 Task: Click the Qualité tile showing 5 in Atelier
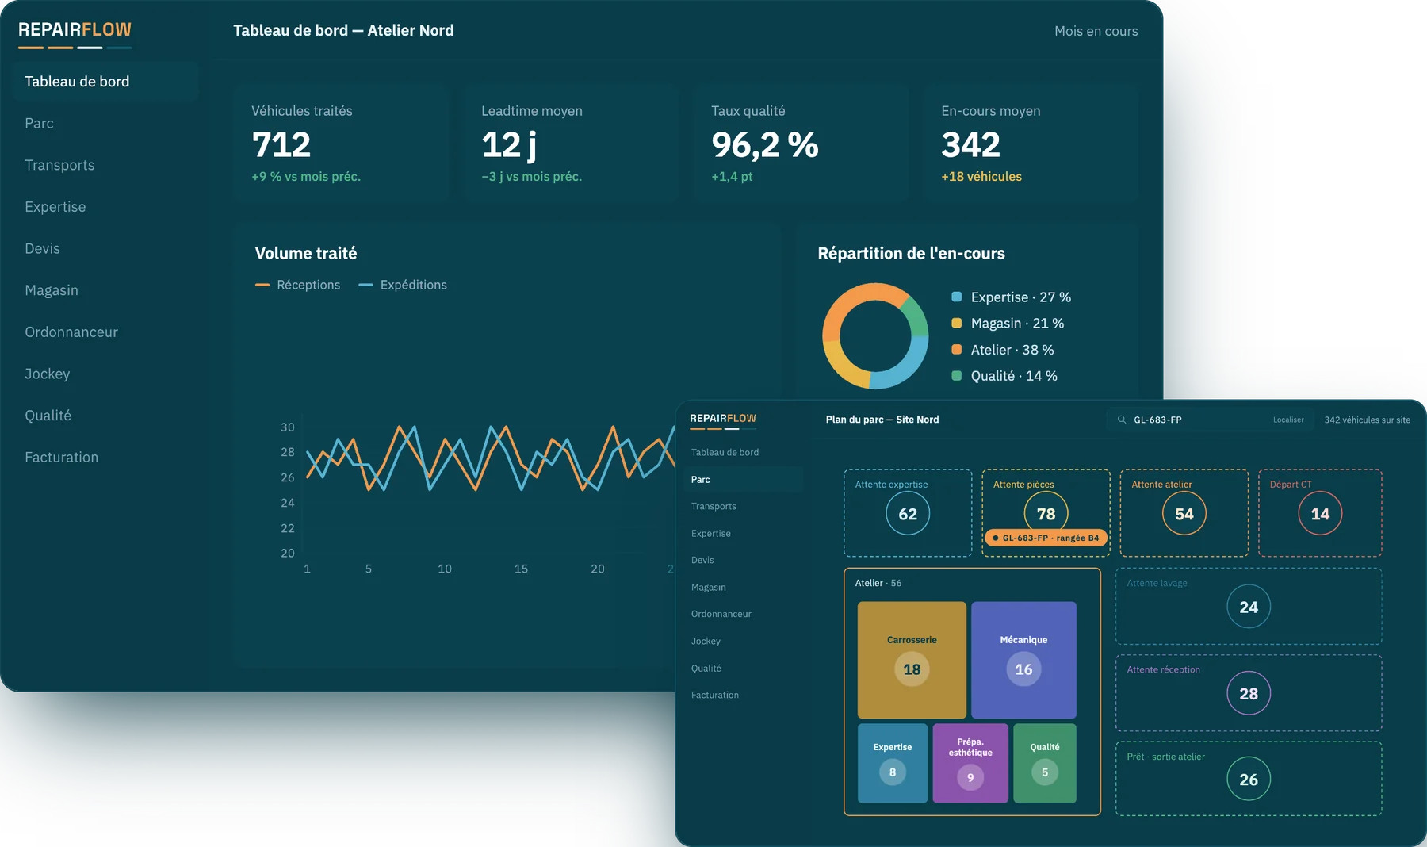(1045, 763)
